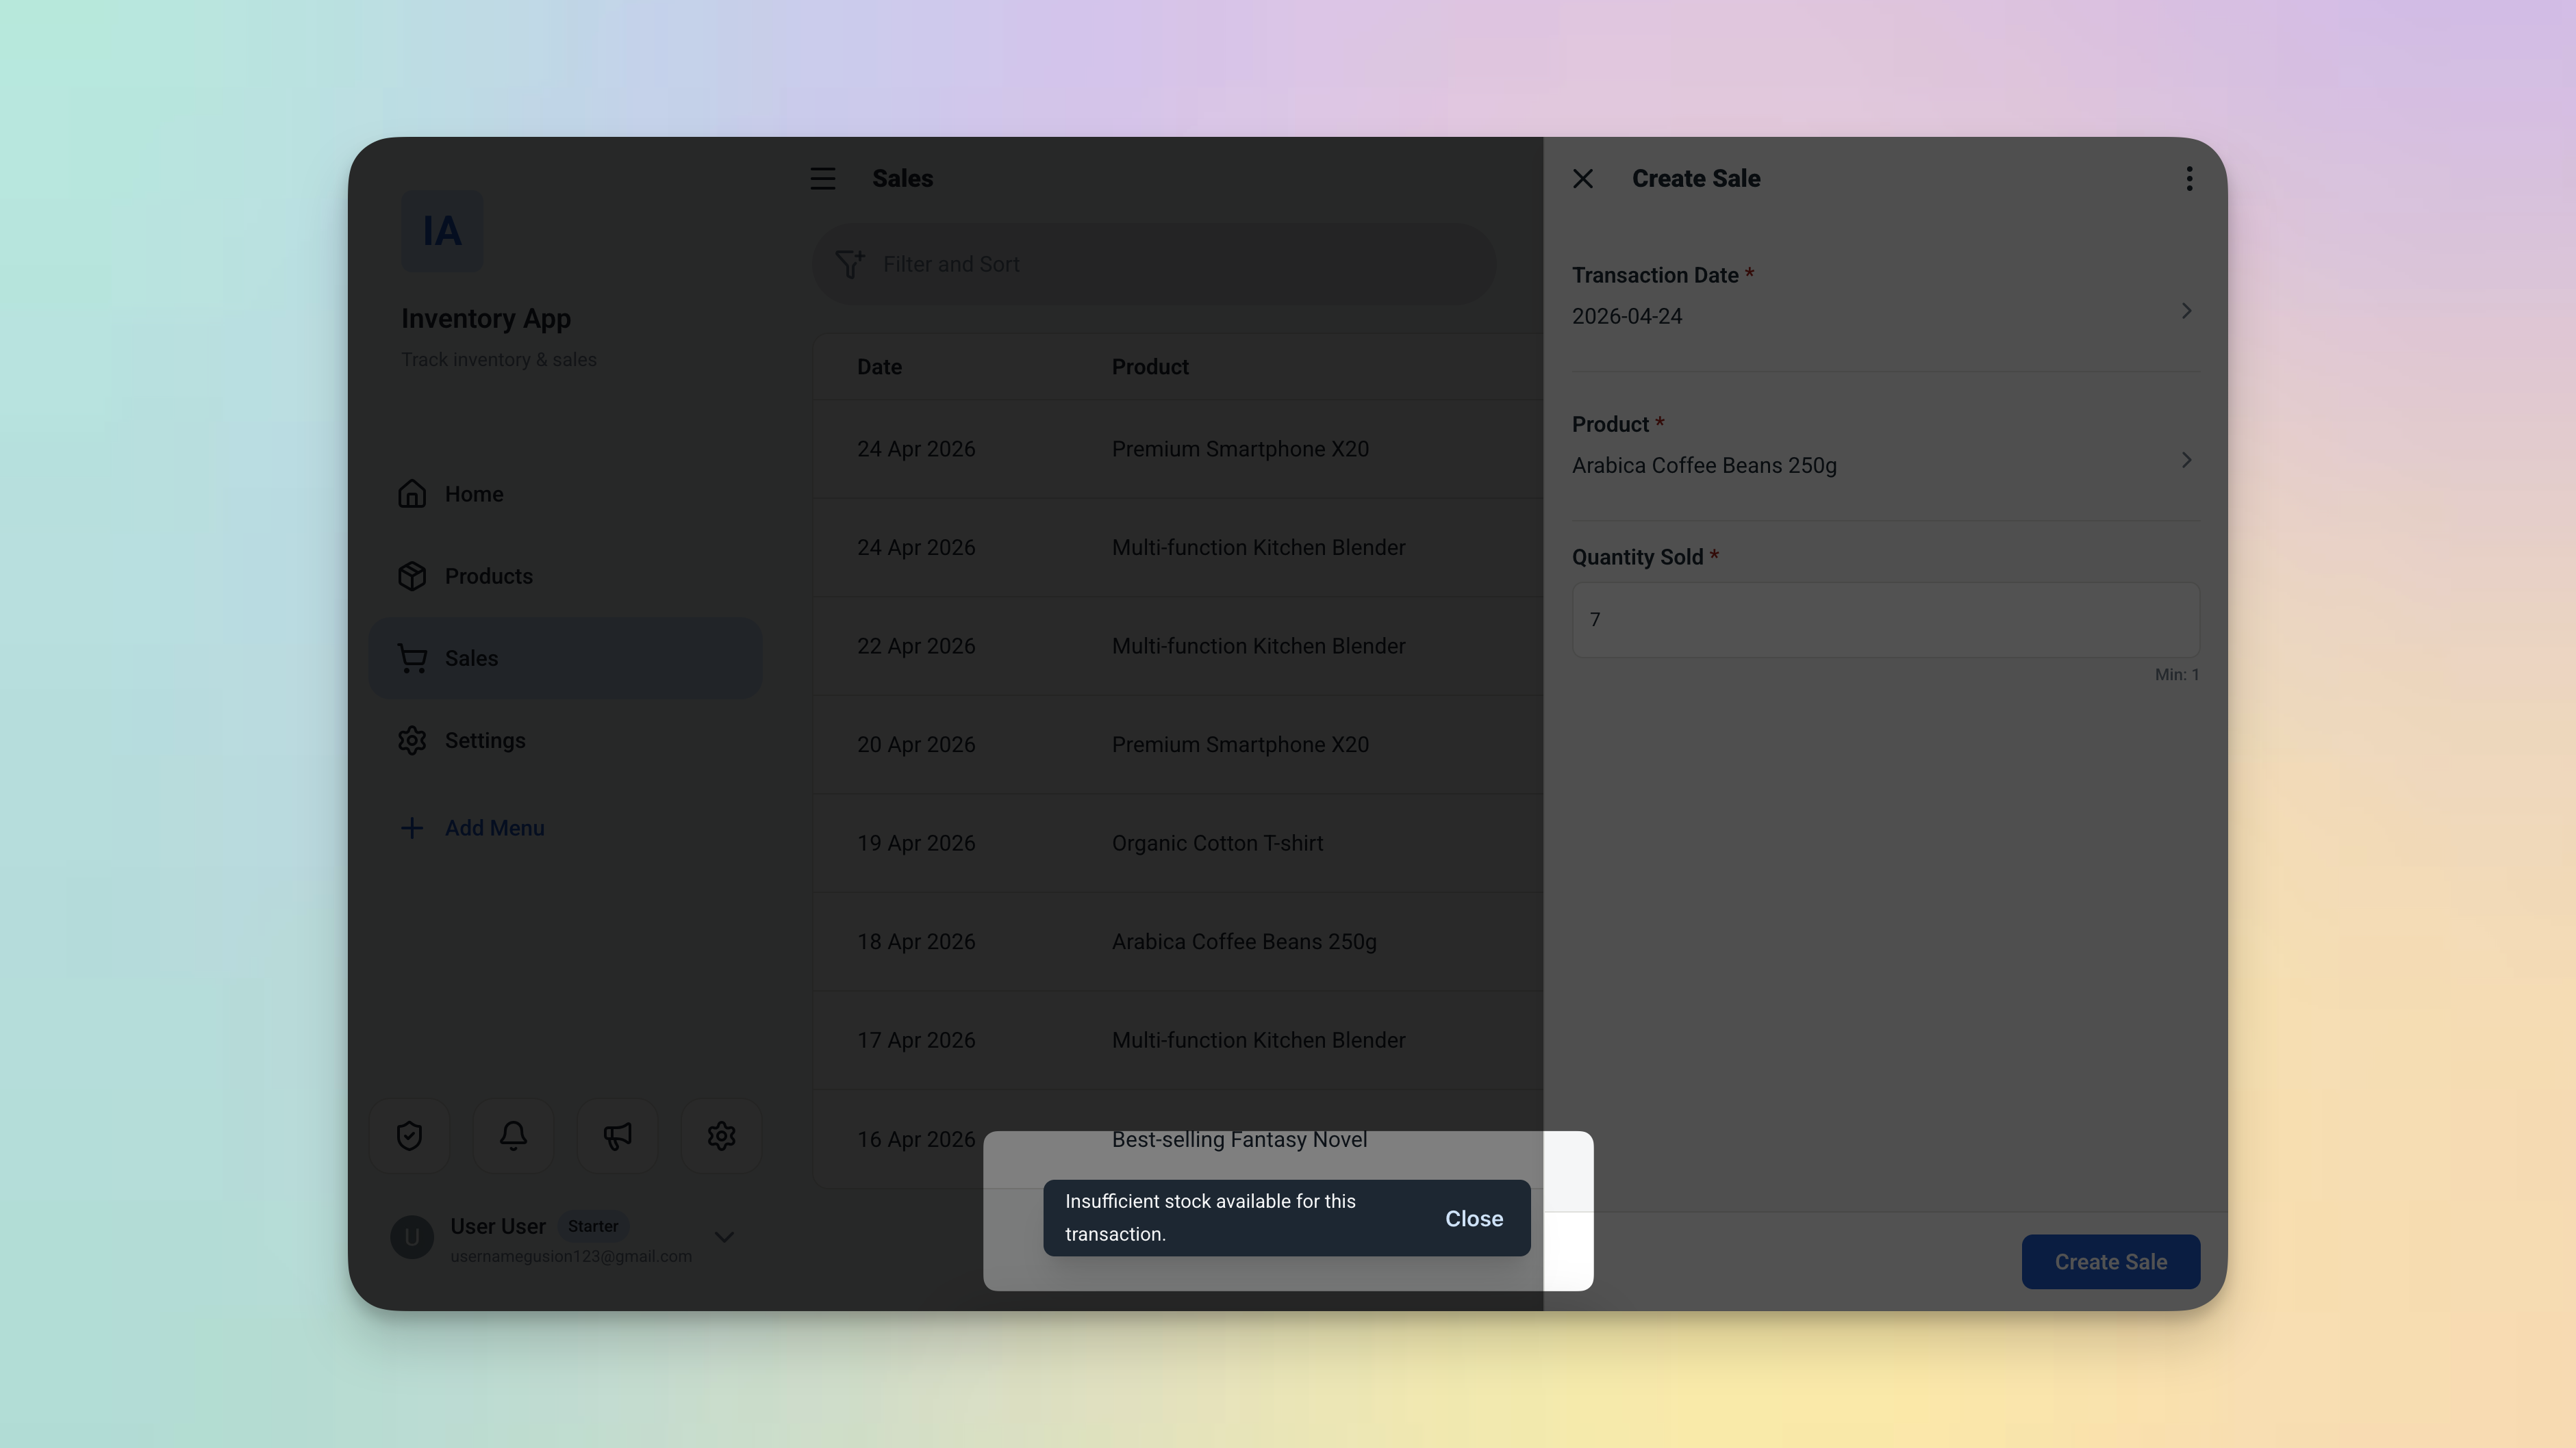Select the 24 Apr Premium Smartphone X20 row

[1178, 449]
